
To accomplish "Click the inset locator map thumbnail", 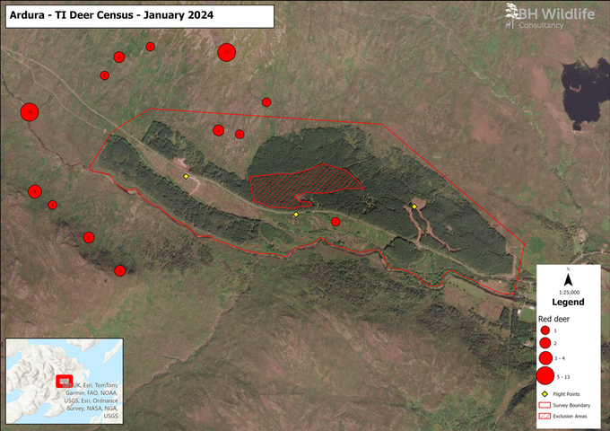I will point(65,381).
